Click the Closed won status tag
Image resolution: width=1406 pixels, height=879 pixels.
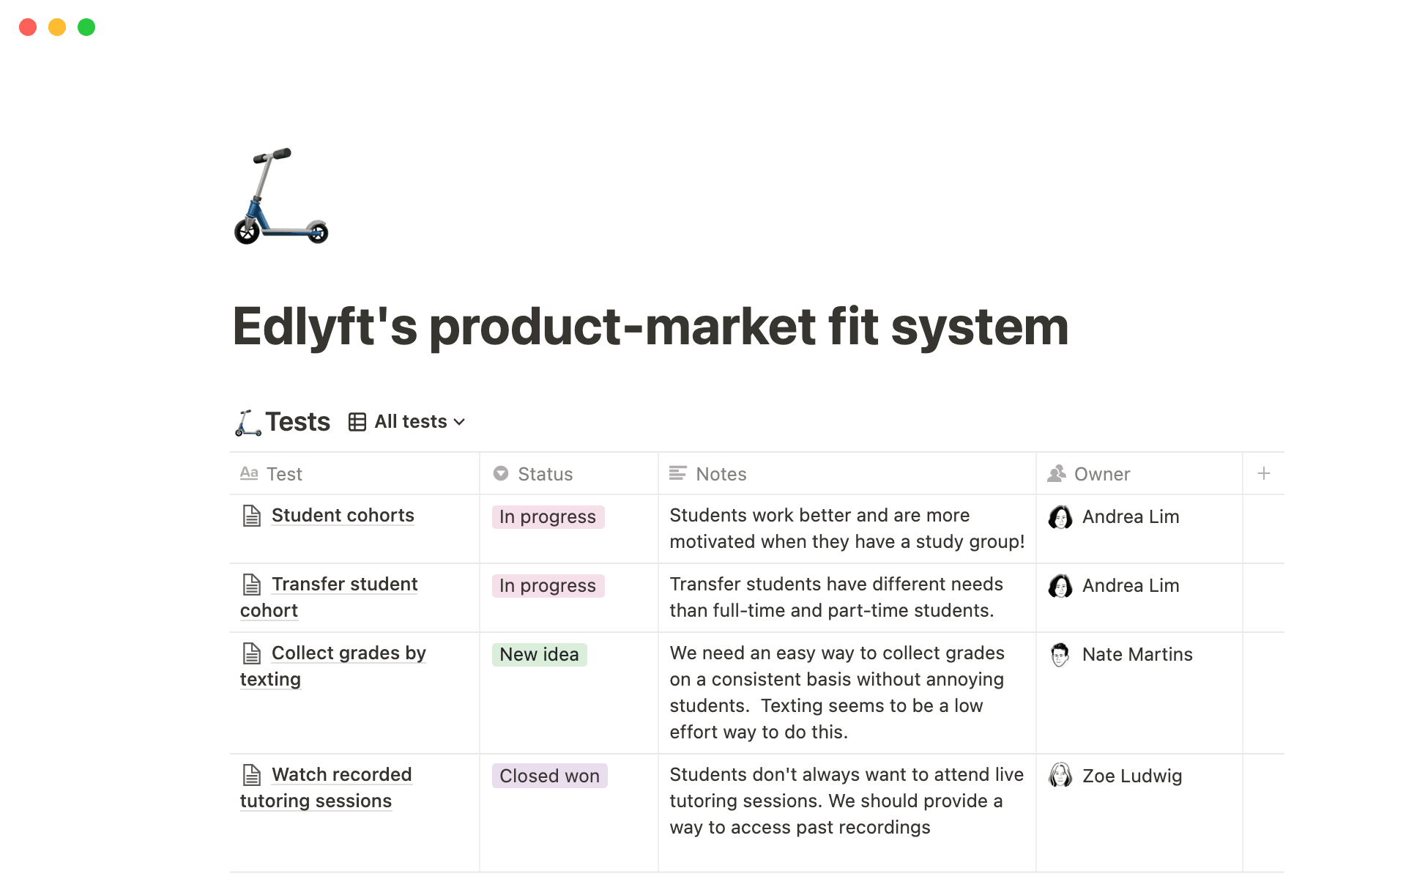tap(549, 776)
